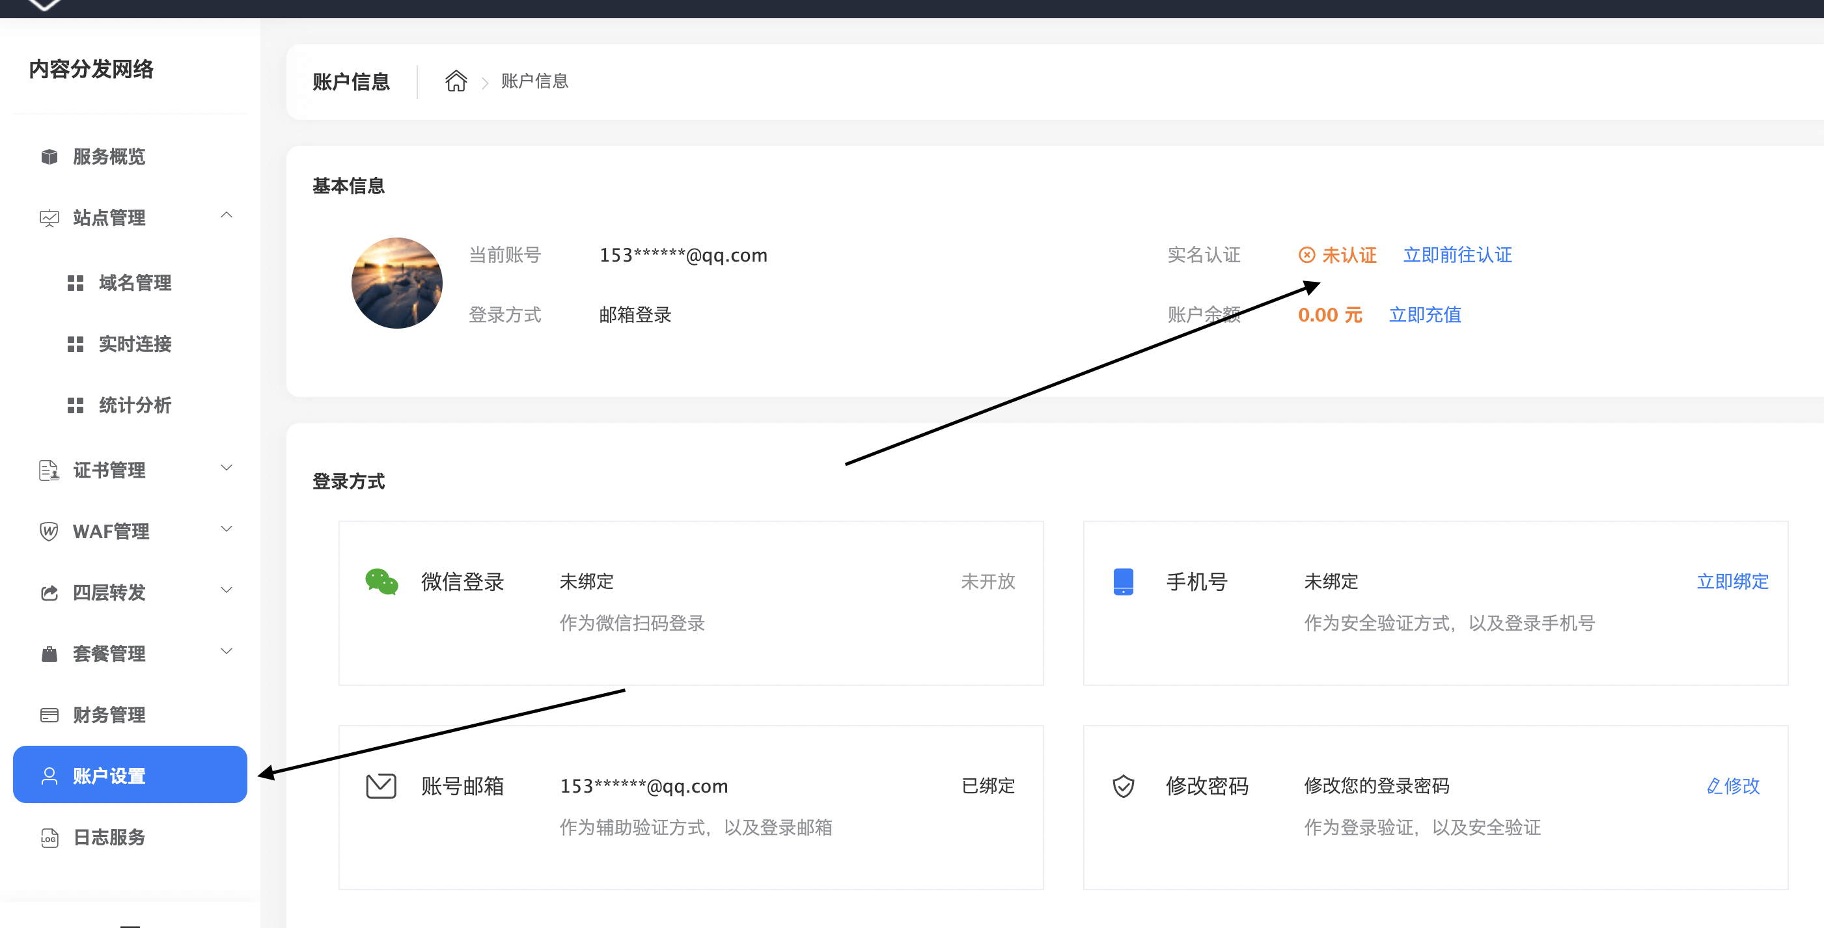Image resolution: width=1824 pixels, height=928 pixels.
Task: Open 实时连接 submenu item
Action: tap(130, 344)
